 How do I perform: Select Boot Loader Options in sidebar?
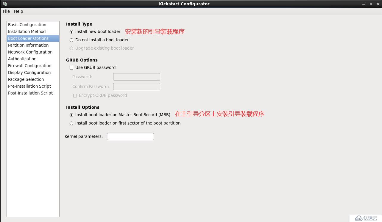(33, 38)
